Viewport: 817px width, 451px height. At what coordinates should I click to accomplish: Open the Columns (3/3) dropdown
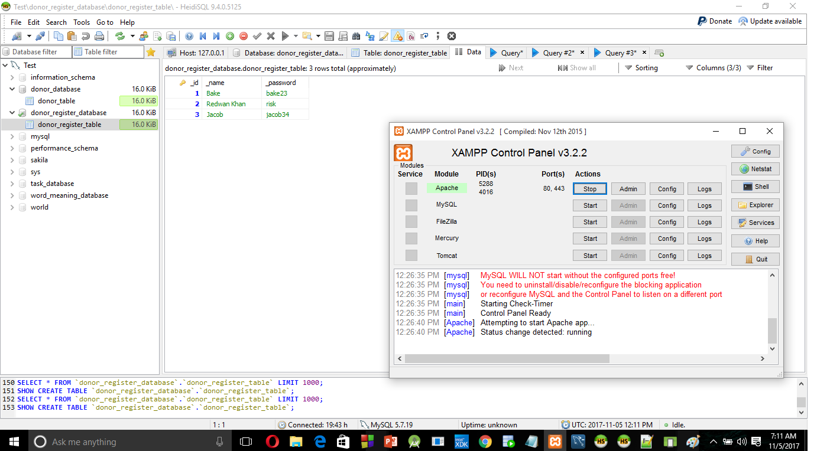713,68
